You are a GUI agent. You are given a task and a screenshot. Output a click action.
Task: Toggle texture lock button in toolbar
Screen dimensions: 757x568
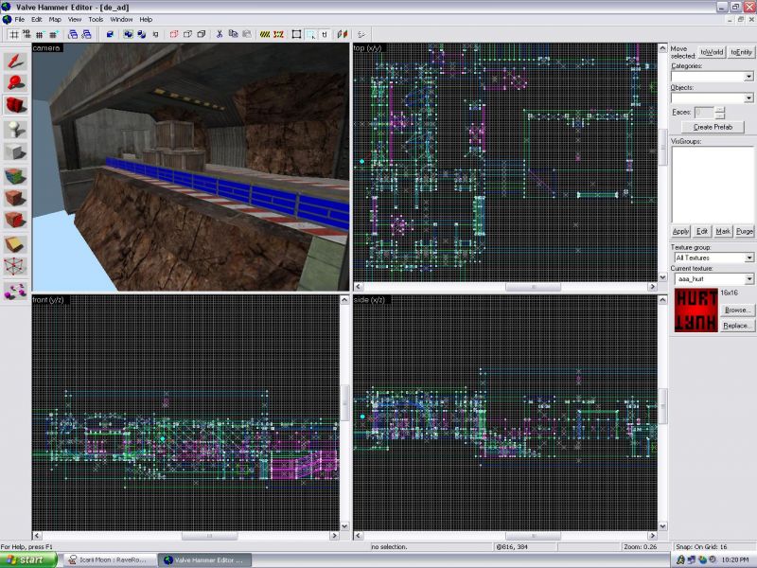point(324,34)
